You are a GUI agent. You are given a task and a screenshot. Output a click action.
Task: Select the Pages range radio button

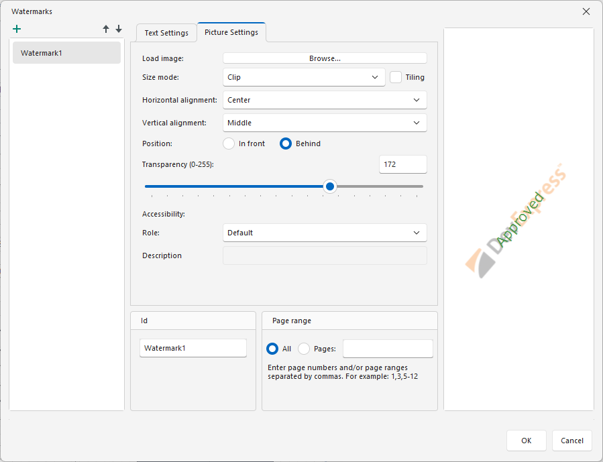(x=304, y=349)
